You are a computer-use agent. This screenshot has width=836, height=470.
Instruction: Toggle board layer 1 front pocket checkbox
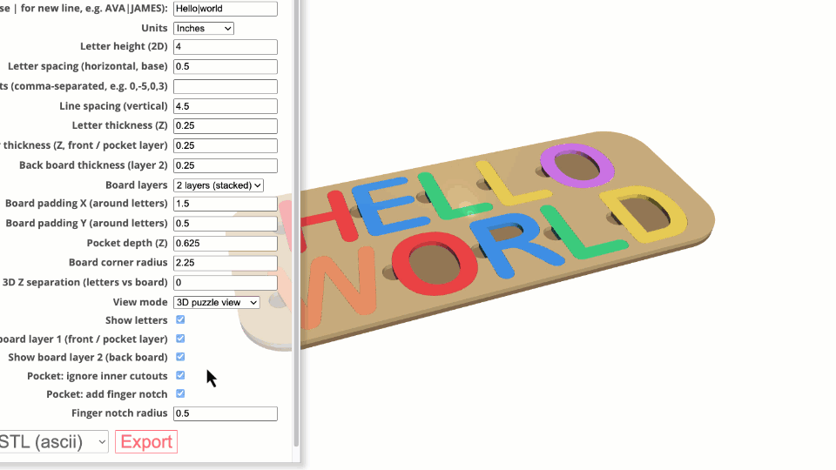pos(180,339)
